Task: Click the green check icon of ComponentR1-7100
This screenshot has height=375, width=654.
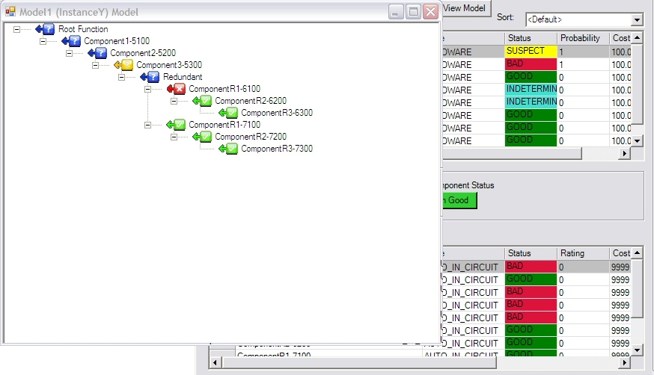Action: (176, 125)
